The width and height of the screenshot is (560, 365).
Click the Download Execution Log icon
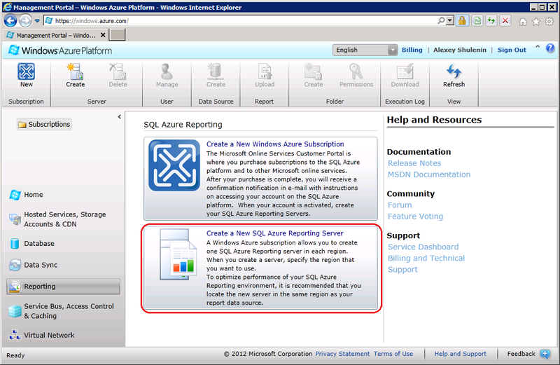click(405, 71)
